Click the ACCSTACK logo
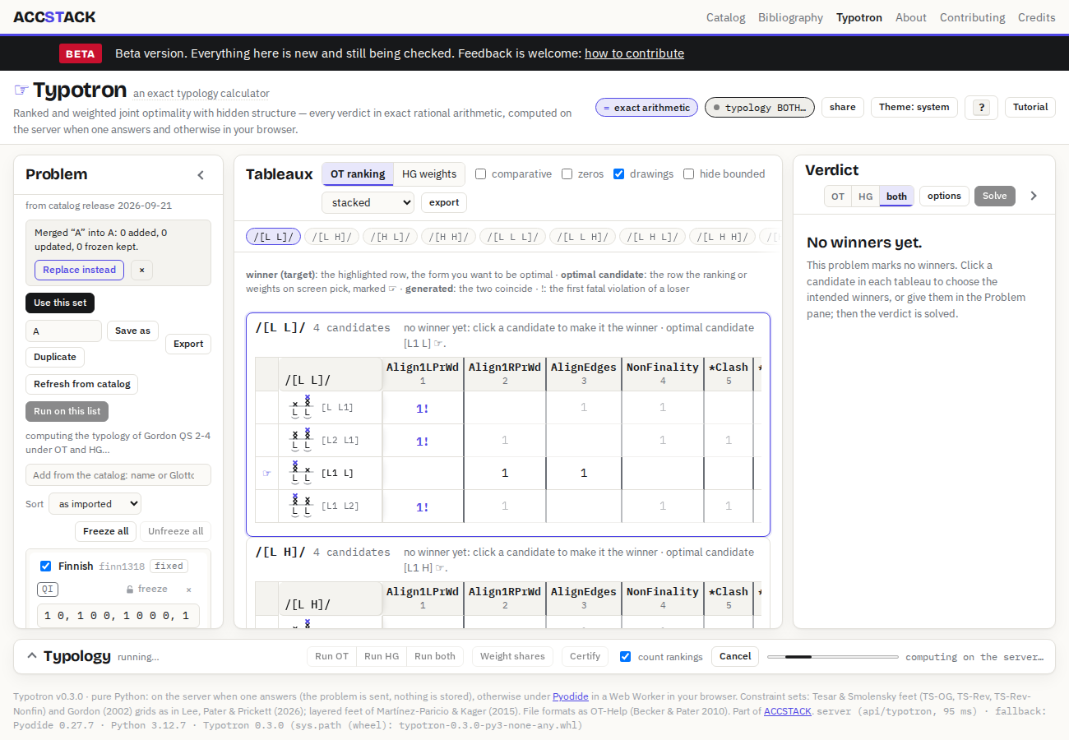This screenshot has width=1069, height=740. pyautogui.click(x=54, y=16)
